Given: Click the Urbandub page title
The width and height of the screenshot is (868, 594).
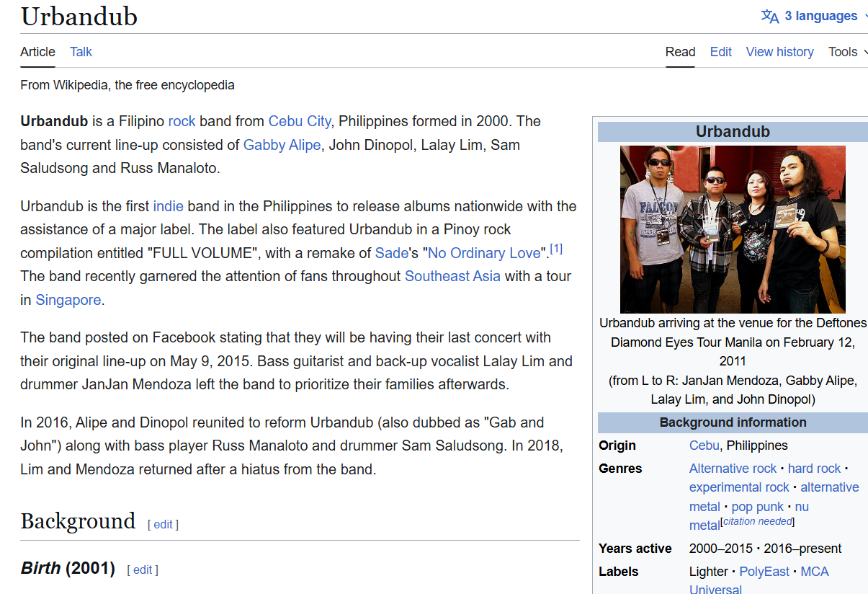Looking at the screenshot, I should click(x=79, y=17).
